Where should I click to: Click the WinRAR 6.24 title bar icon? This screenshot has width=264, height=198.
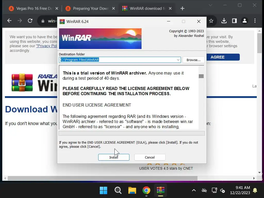(x=62, y=22)
